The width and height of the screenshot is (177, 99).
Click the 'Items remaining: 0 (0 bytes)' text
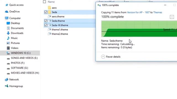point(117,48)
